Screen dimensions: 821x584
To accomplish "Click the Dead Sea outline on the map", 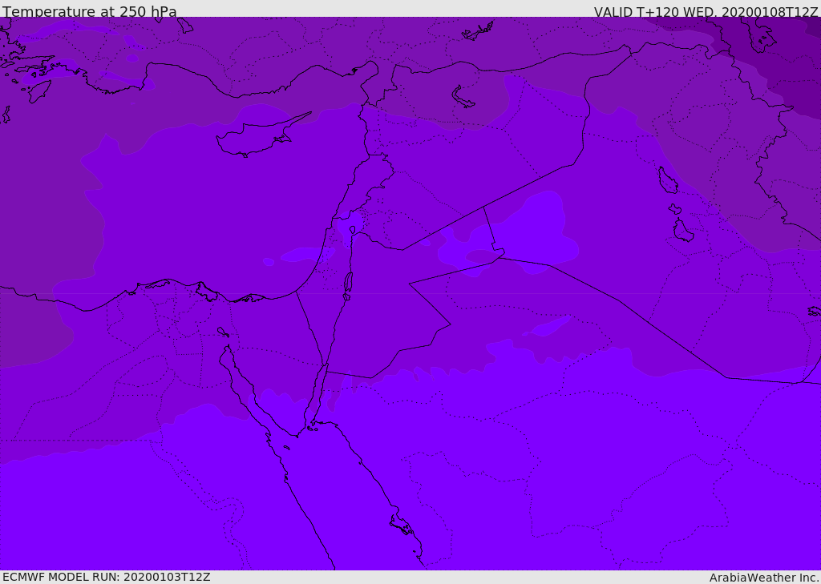I will [x=348, y=285].
